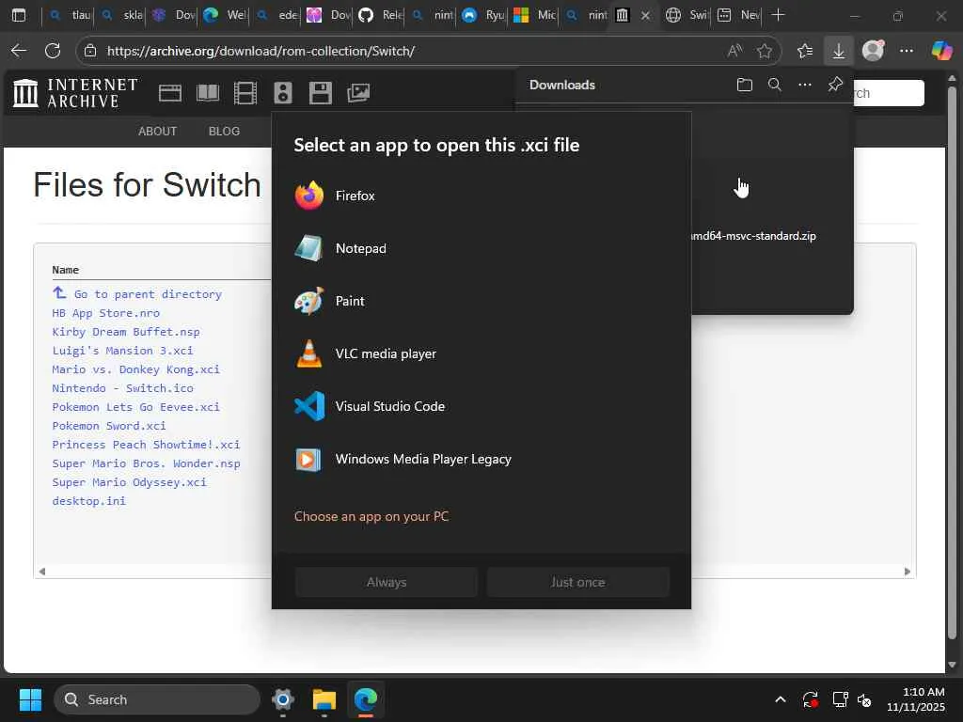
Task: Open new tab with plus button
Action: click(x=778, y=15)
